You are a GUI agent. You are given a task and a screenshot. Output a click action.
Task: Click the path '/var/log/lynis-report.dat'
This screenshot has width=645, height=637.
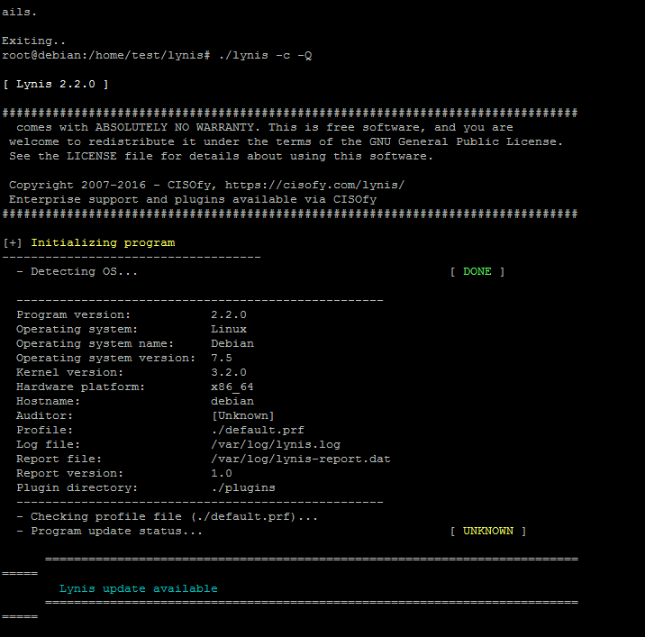[x=301, y=459]
